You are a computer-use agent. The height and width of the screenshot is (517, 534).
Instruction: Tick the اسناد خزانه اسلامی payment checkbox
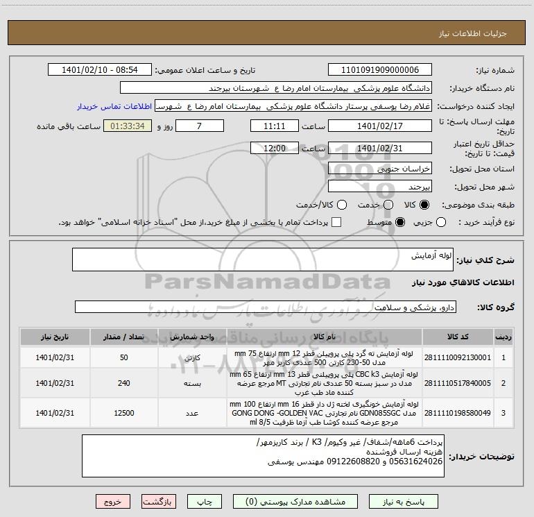coord(336,223)
